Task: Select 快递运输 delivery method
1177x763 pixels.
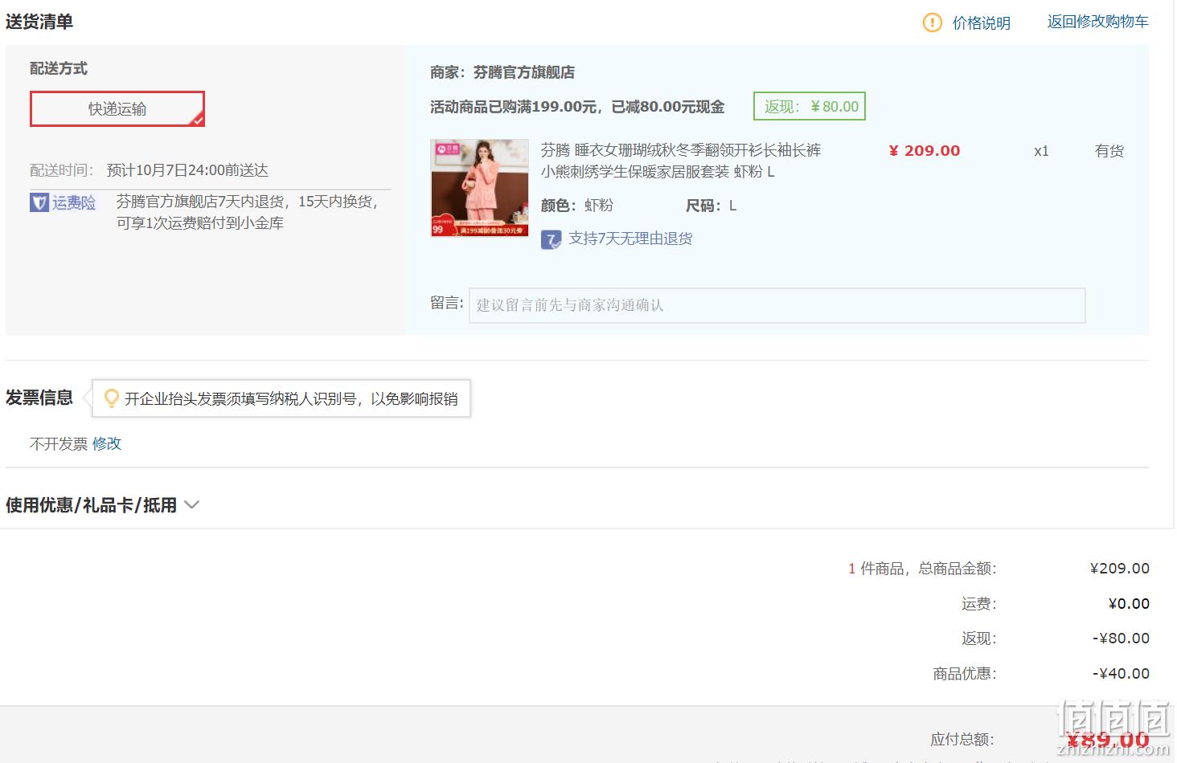Action: coord(117,108)
